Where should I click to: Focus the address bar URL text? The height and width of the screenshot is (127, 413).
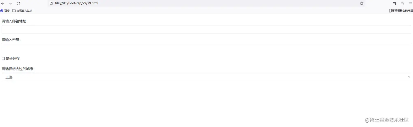[x=76, y=3]
